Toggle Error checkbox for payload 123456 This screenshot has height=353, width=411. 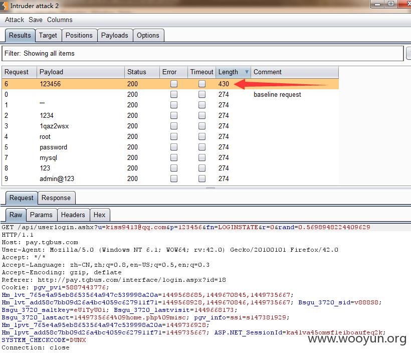click(174, 84)
